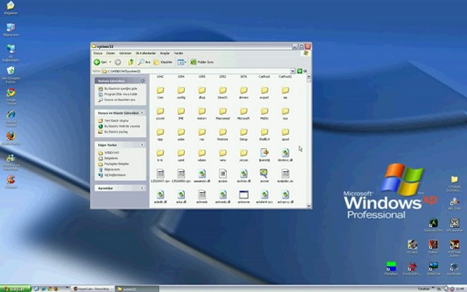Go up one folder level icon
Image resolution: width=467 pixels, height=292 pixels.
click(x=131, y=62)
